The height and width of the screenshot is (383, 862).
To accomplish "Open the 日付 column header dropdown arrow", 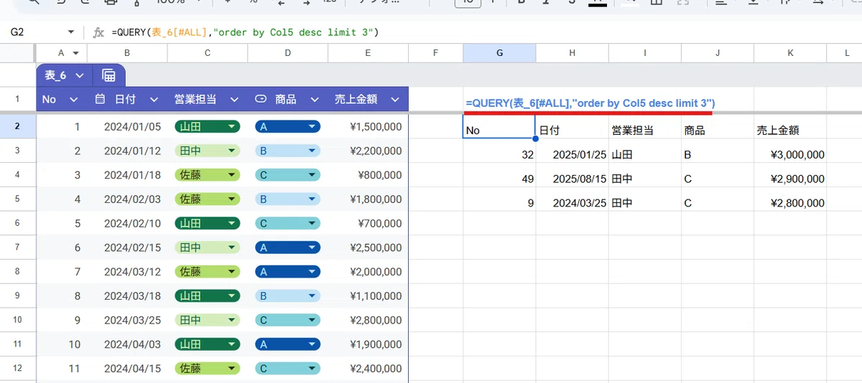I will (x=153, y=100).
